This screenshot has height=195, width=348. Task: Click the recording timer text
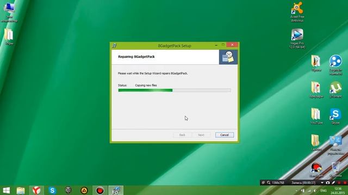pos(303,183)
